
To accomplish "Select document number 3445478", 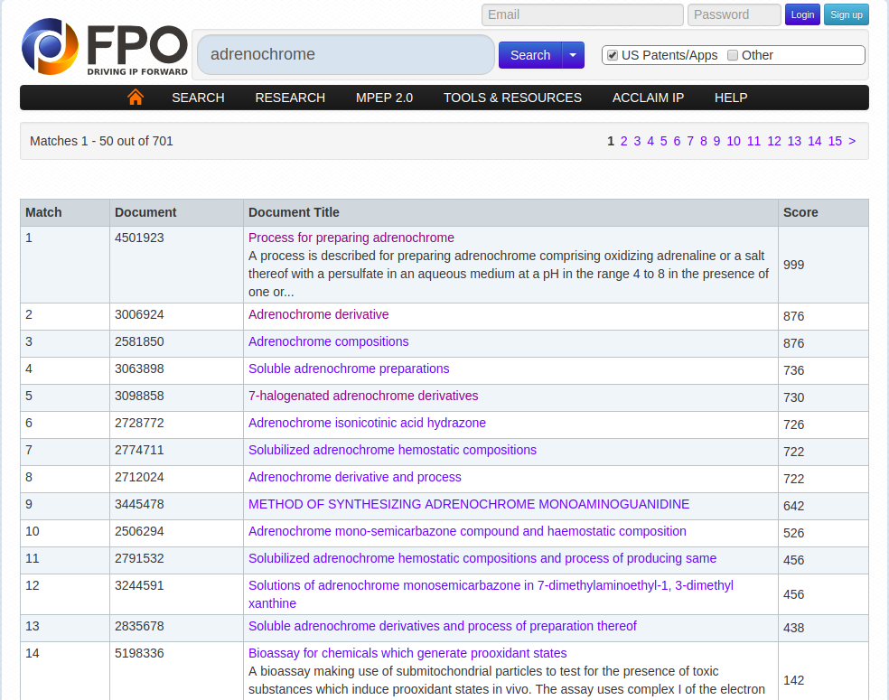I will click(x=139, y=505).
